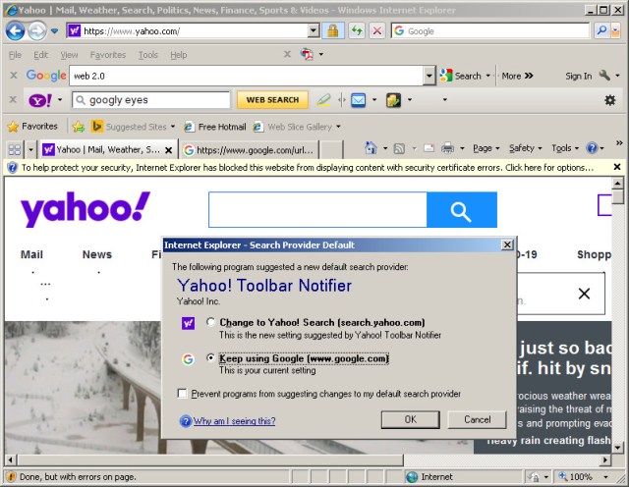The width and height of the screenshot is (629, 487).
Task: Show More Google Toolbar buttons
Action: click(x=518, y=76)
